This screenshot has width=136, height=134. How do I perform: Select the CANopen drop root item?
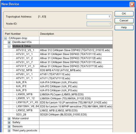pyautogui.click(x=18, y=38)
